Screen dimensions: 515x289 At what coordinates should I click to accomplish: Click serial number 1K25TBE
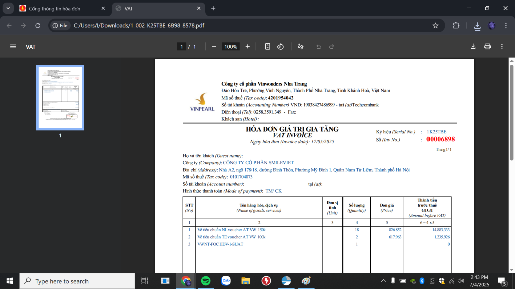click(x=437, y=132)
